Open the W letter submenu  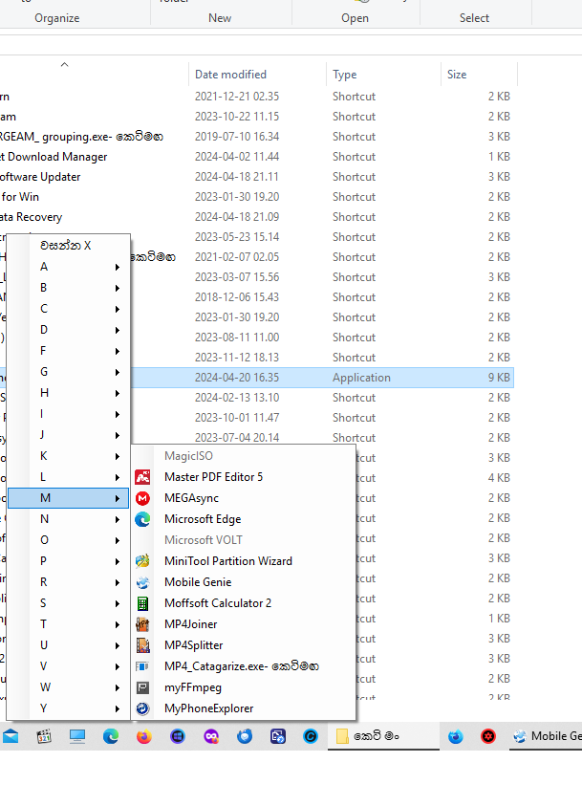pyautogui.click(x=68, y=687)
